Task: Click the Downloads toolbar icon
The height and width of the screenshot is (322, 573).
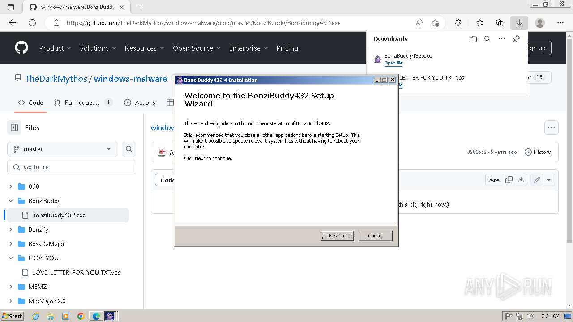Action: [519, 23]
